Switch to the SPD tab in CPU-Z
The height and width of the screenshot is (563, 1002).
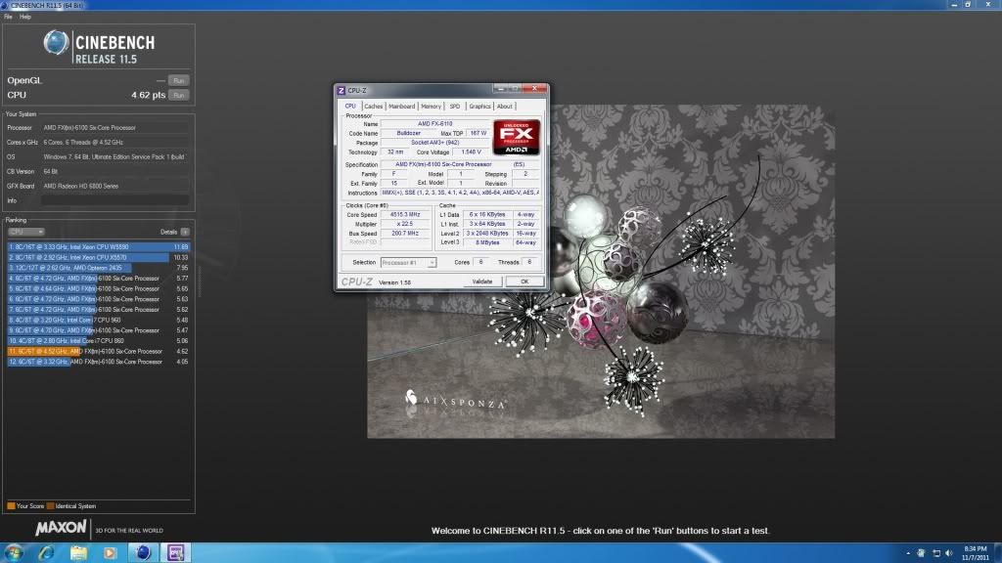pyautogui.click(x=454, y=106)
